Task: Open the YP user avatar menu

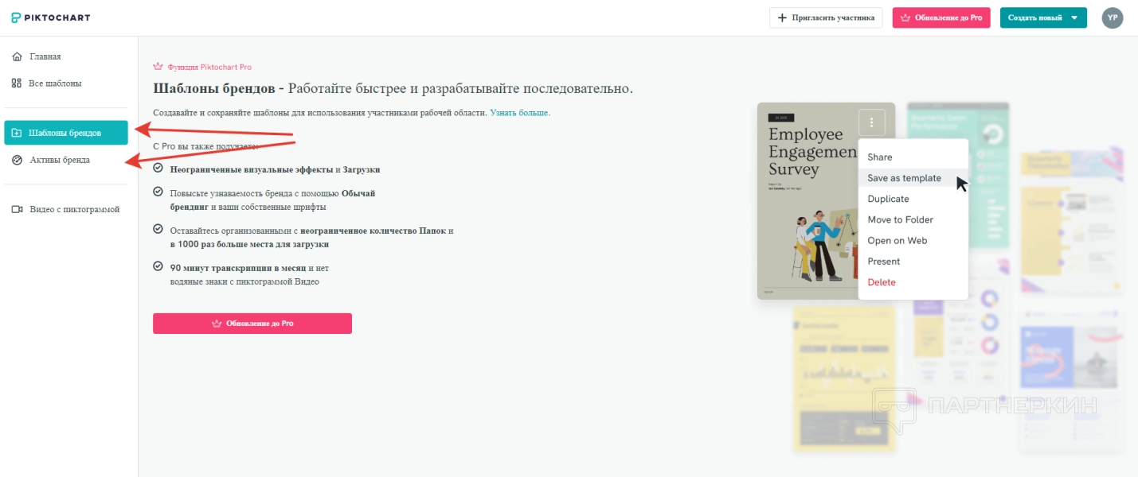Action: pyautogui.click(x=1113, y=17)
